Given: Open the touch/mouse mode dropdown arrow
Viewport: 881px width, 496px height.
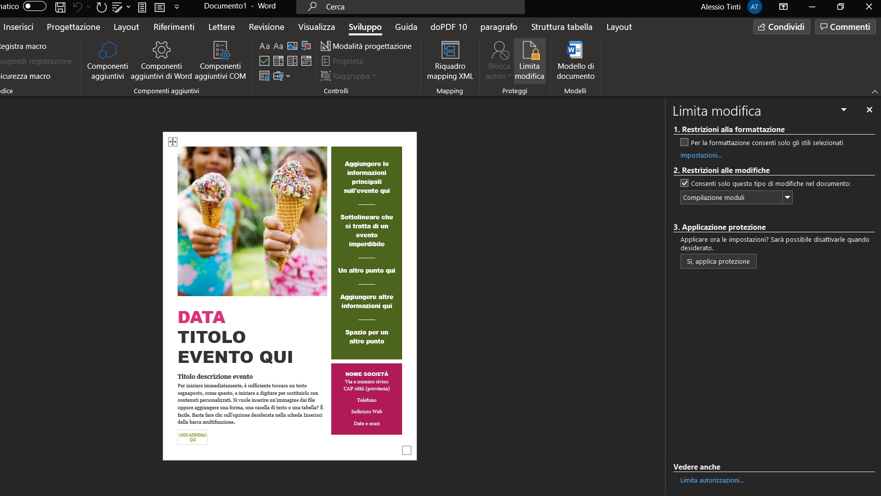Looking at the screenshot, I should pos(128,7).
